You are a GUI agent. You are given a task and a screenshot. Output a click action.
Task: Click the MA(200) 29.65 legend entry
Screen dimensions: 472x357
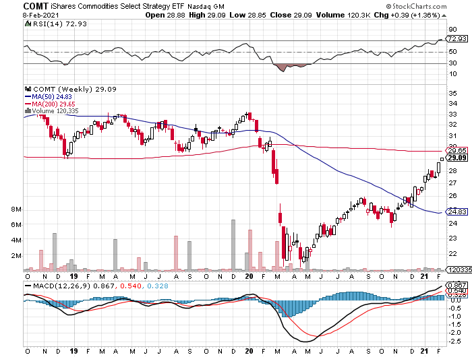pos(50,104)
